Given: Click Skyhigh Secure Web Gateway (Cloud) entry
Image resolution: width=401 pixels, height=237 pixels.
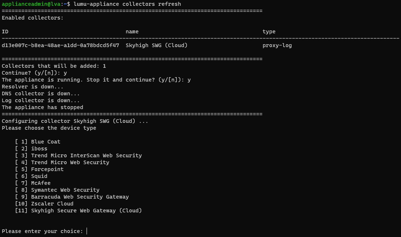Looking at the screenshot, I should point(86,211).
